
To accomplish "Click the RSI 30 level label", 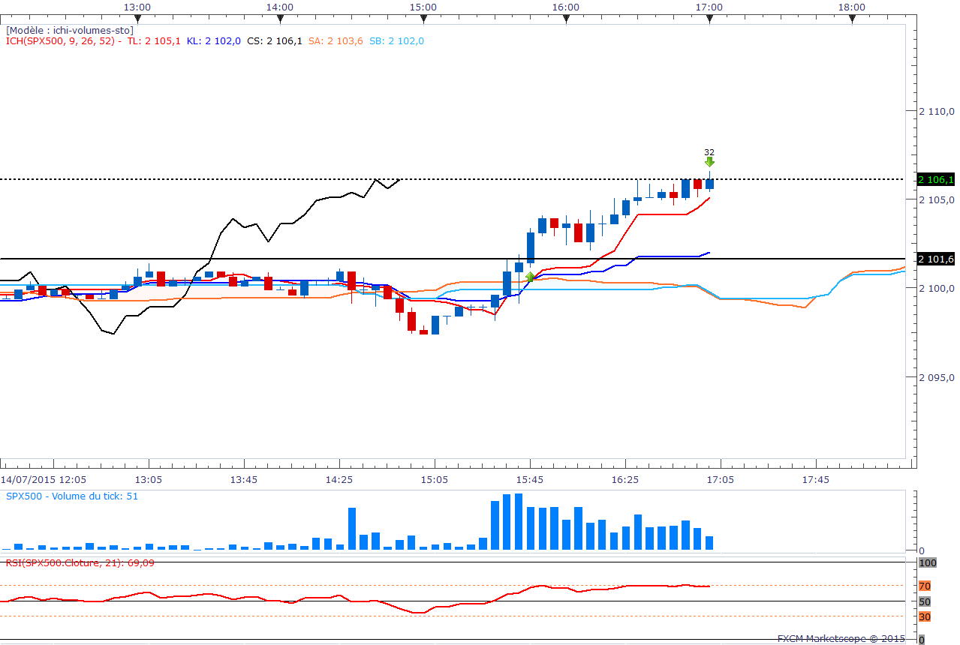I will coord(925,616).
